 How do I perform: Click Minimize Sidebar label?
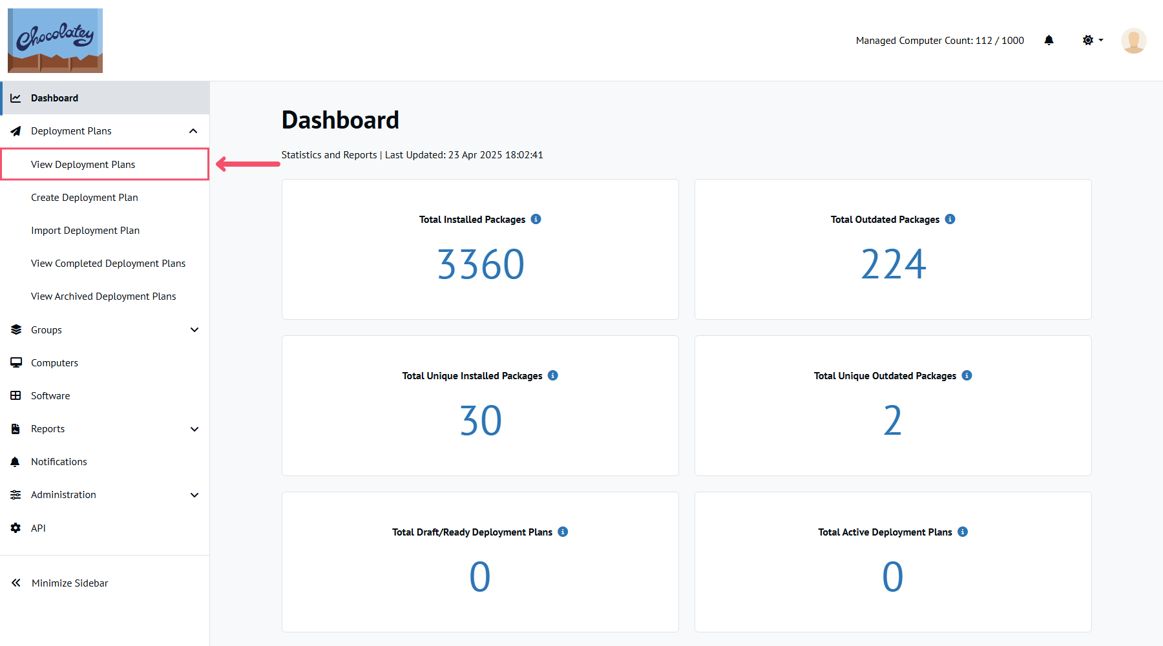[70, 583]
